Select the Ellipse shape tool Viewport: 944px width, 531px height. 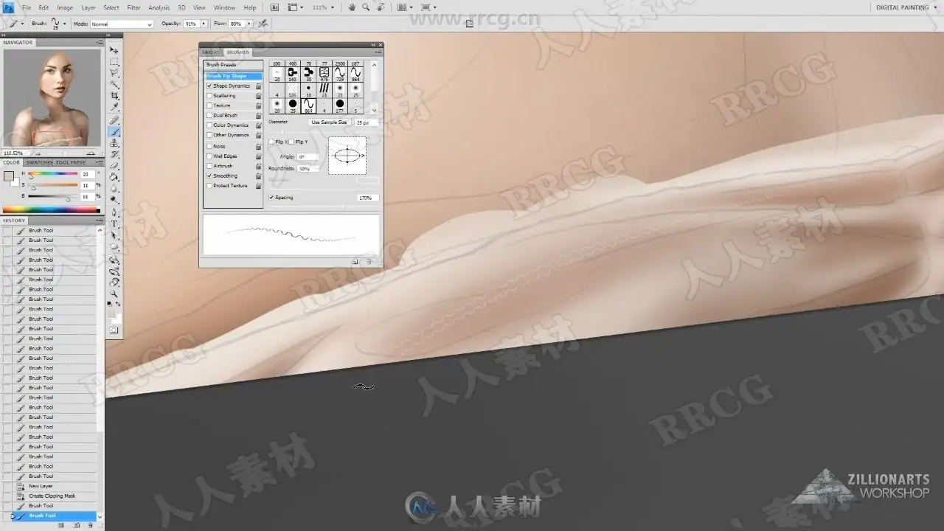[x=114, y=247]
